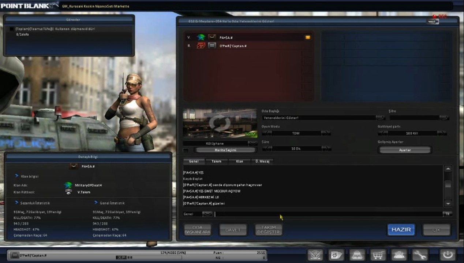The image size is (464, 263).
Task: Click the rank badge in Detaylı Bilgi header
Action: pos(74,166)
